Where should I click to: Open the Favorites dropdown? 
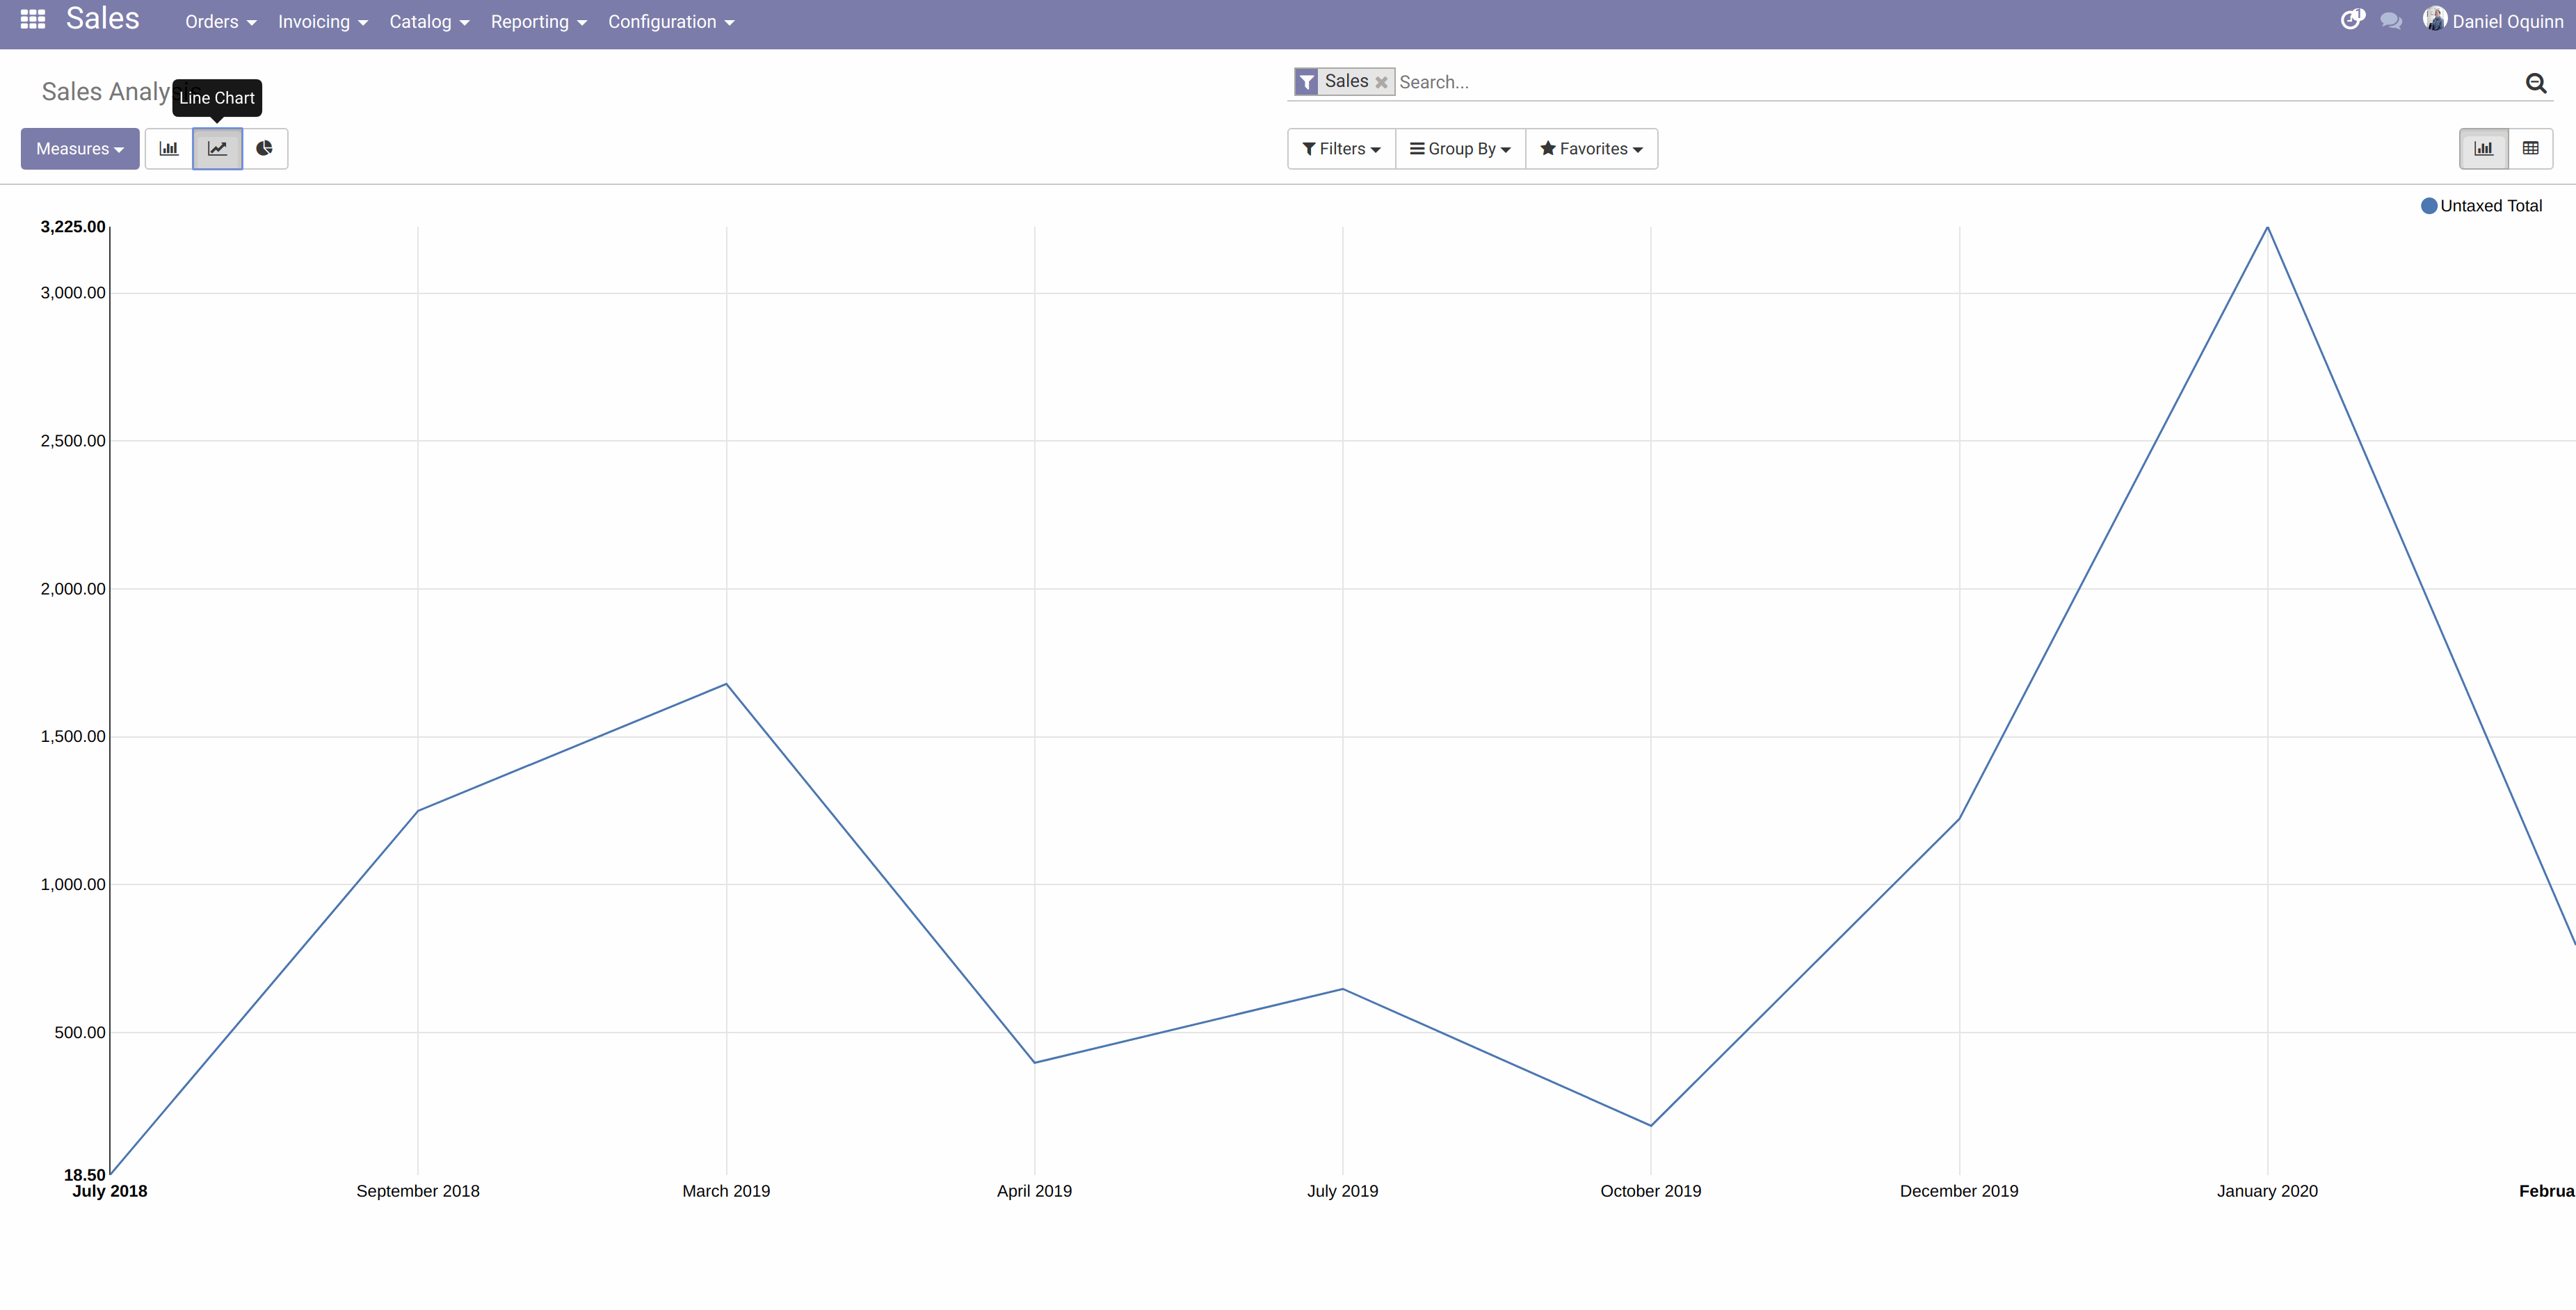pos(1591,149)
